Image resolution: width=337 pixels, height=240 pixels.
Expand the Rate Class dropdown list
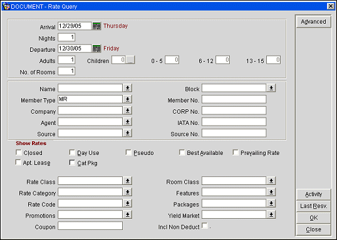pos(128,181)
